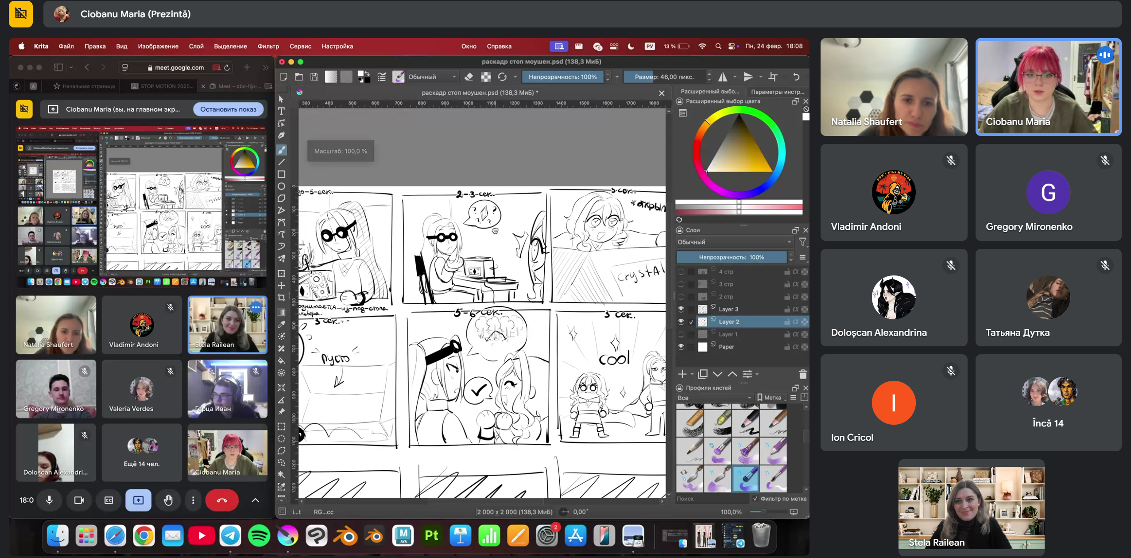The height and width of the screenshot is (558, 1131).
Task: Select the Fill bucket tool
Action: [281, 360]
